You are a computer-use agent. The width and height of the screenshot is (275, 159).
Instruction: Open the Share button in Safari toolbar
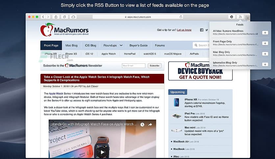pyautogui.click(x=56, y=17)
